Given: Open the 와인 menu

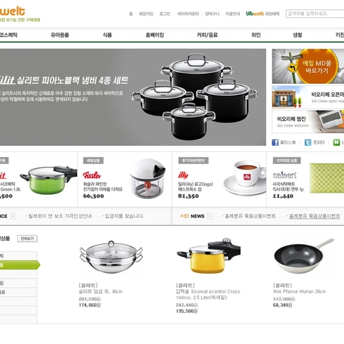Looking at the screenshot, I should tap(256, 35).
